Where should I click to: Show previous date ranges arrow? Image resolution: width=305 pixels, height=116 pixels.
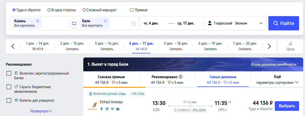click(13, 46)
